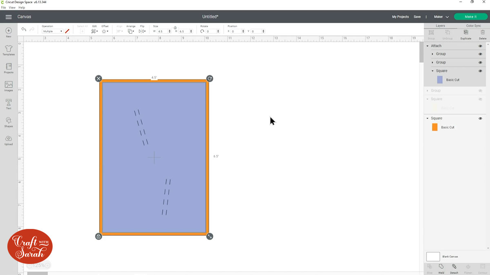Click the blue Basic Cut color swatch
This screenshot has height=275, width=490.
[x=440, y=80]
